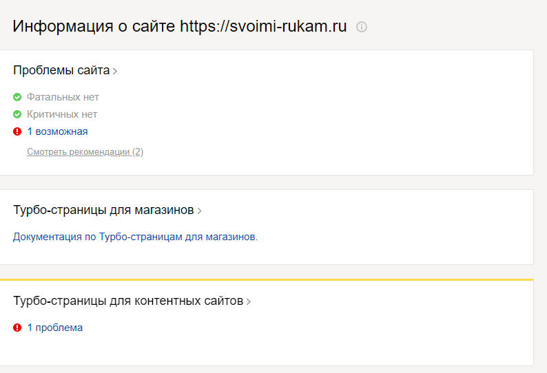The image size is (547, 373).
Task: Open the Проблемы сайта heading
Action: click(x=61, y=70)
